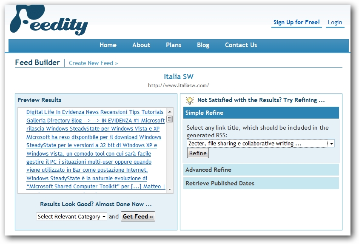Viewport: 359px width, 244px height.
Task: Click 'Windows SteadyState è la naturale evoluzione' line
Action: 87,178
